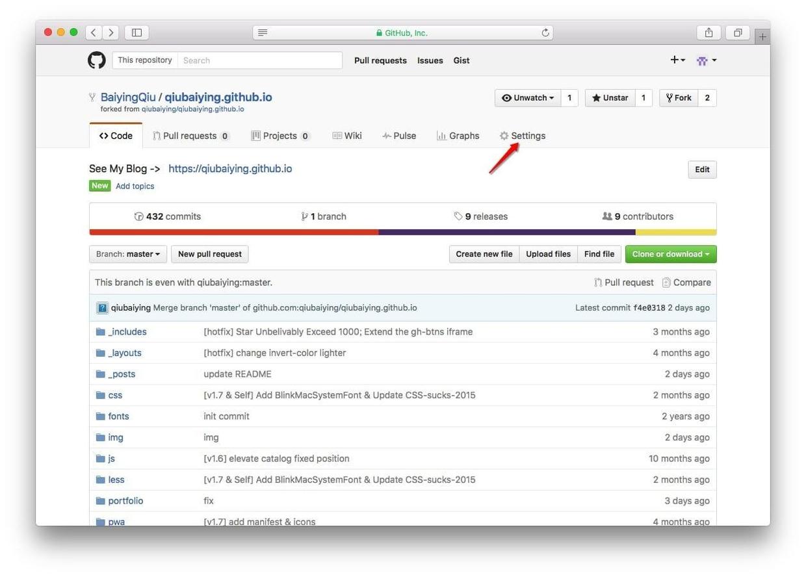Viewport: 806px width, 577px height.
Task: Click the Safari share icon
Action: [x=708, y=32]
